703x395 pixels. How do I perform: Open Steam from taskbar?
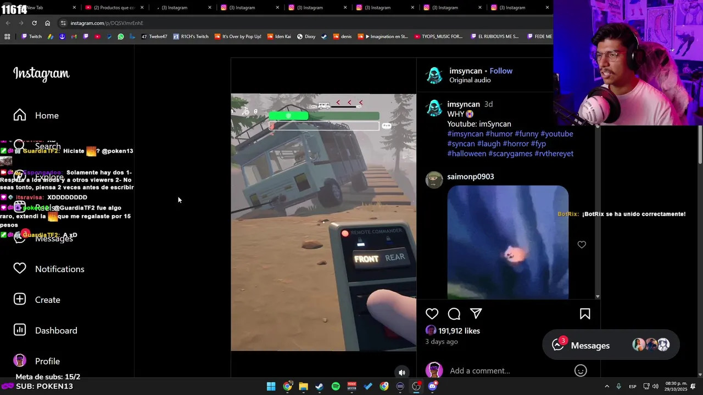click(x=319, y=386)
